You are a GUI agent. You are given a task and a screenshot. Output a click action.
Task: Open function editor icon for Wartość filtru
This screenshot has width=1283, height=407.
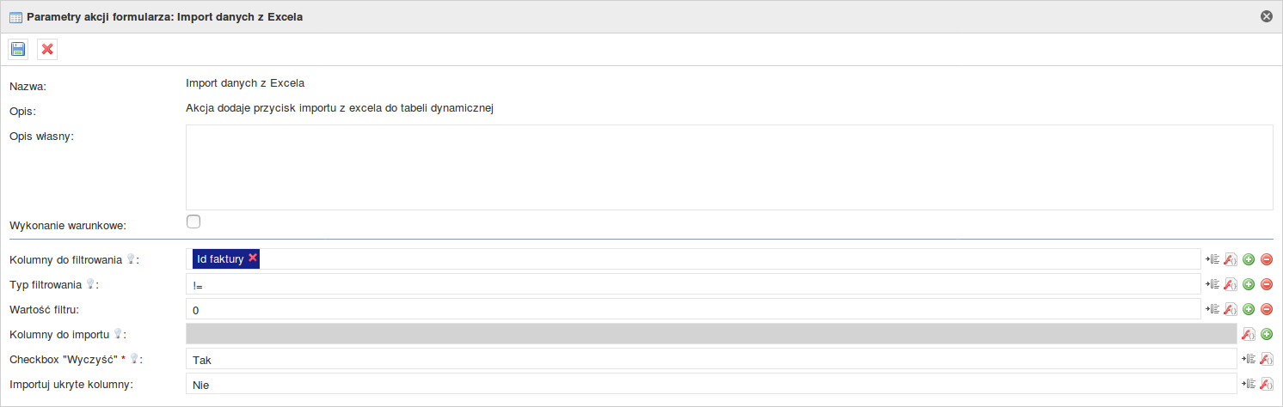tap(1231, 309)
